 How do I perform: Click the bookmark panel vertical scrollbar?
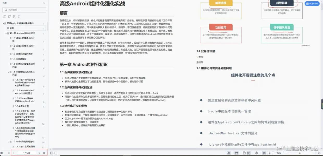click(47, 26)
